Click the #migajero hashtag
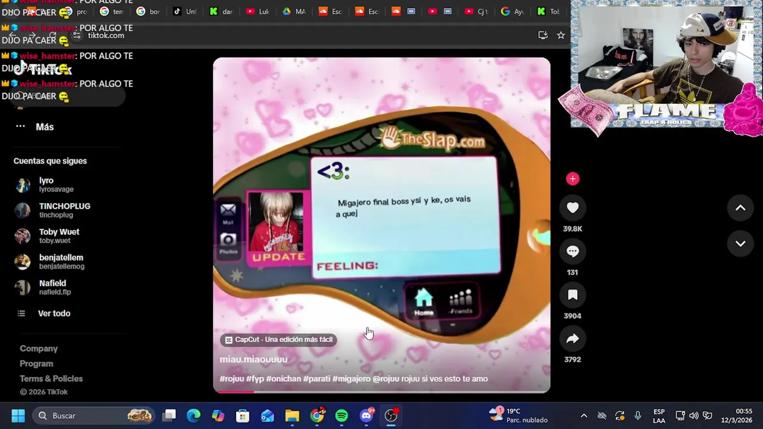Viewport: 763px width, 429px height. click(x=351, y=378)
